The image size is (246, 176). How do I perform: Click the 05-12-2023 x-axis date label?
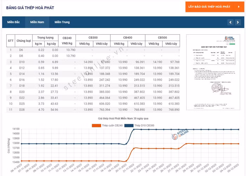pos(233,168)
